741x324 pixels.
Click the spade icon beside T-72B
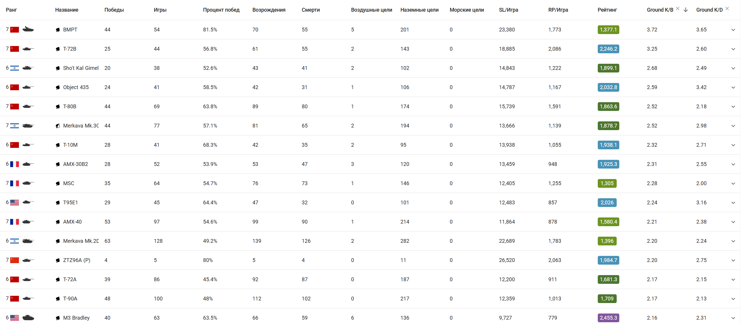(58, 49)
